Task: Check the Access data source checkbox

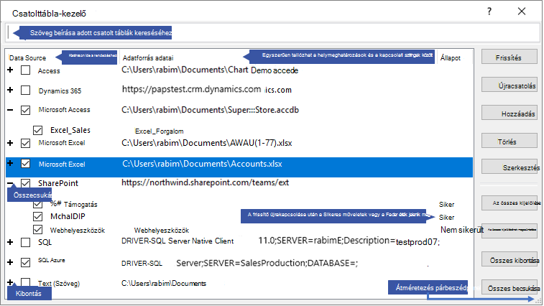Action: 25,70
